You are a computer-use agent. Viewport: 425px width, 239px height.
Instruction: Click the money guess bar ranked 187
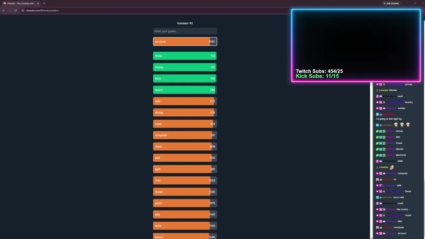185,67
